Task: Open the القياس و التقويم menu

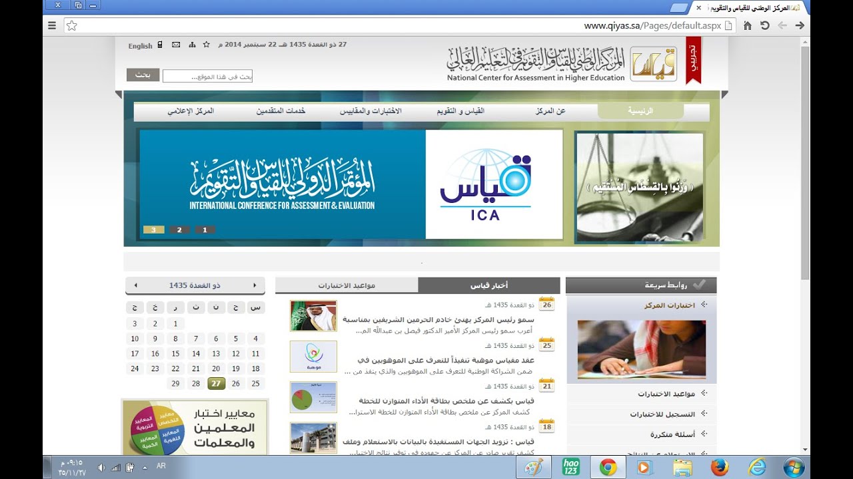Action: (x=460, y=111)
